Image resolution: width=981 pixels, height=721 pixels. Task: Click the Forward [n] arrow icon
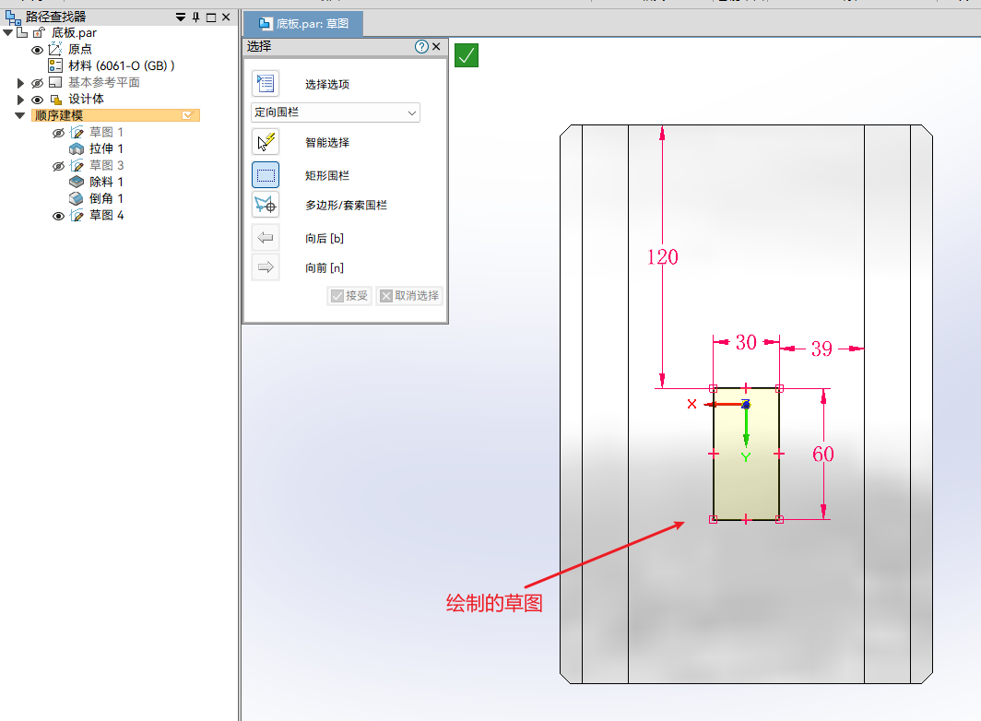coord(266,267)
